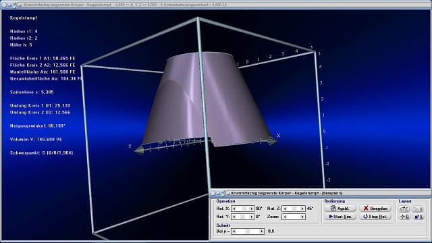Increase Rot. Y with right arrow
432x243 pixels.
click(x=251, y=217)
